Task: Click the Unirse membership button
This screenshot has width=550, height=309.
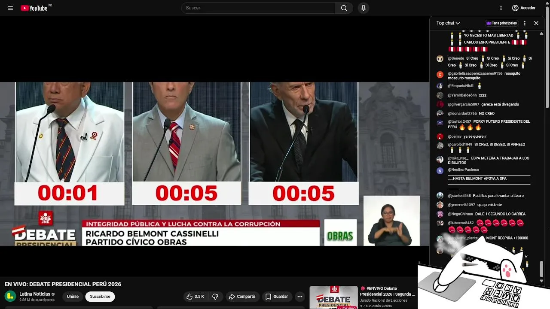Action: pyautogui.click(x=73, y=297)
